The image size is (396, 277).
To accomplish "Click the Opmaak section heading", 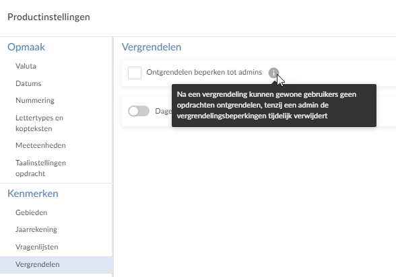I will point(26,47).
